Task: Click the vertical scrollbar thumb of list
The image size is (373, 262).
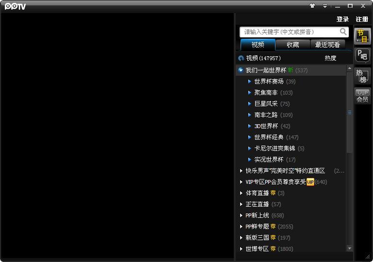Action: click(349, 113)
